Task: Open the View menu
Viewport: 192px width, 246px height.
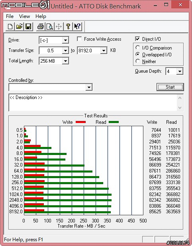Action: tap(24, 16)
